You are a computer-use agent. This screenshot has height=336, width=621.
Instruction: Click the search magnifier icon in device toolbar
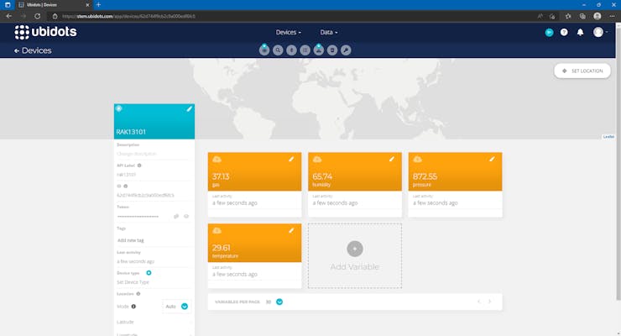pos(278,50)
